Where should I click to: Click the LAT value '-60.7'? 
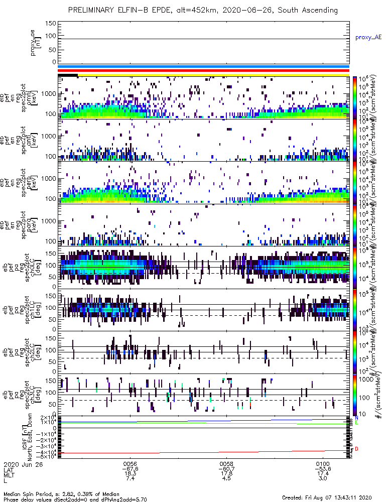(226, 469)
